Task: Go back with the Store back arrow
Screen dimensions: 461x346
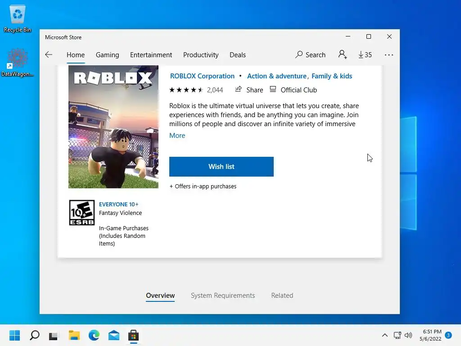Action: pyautogui.click(x=49, y=55)
